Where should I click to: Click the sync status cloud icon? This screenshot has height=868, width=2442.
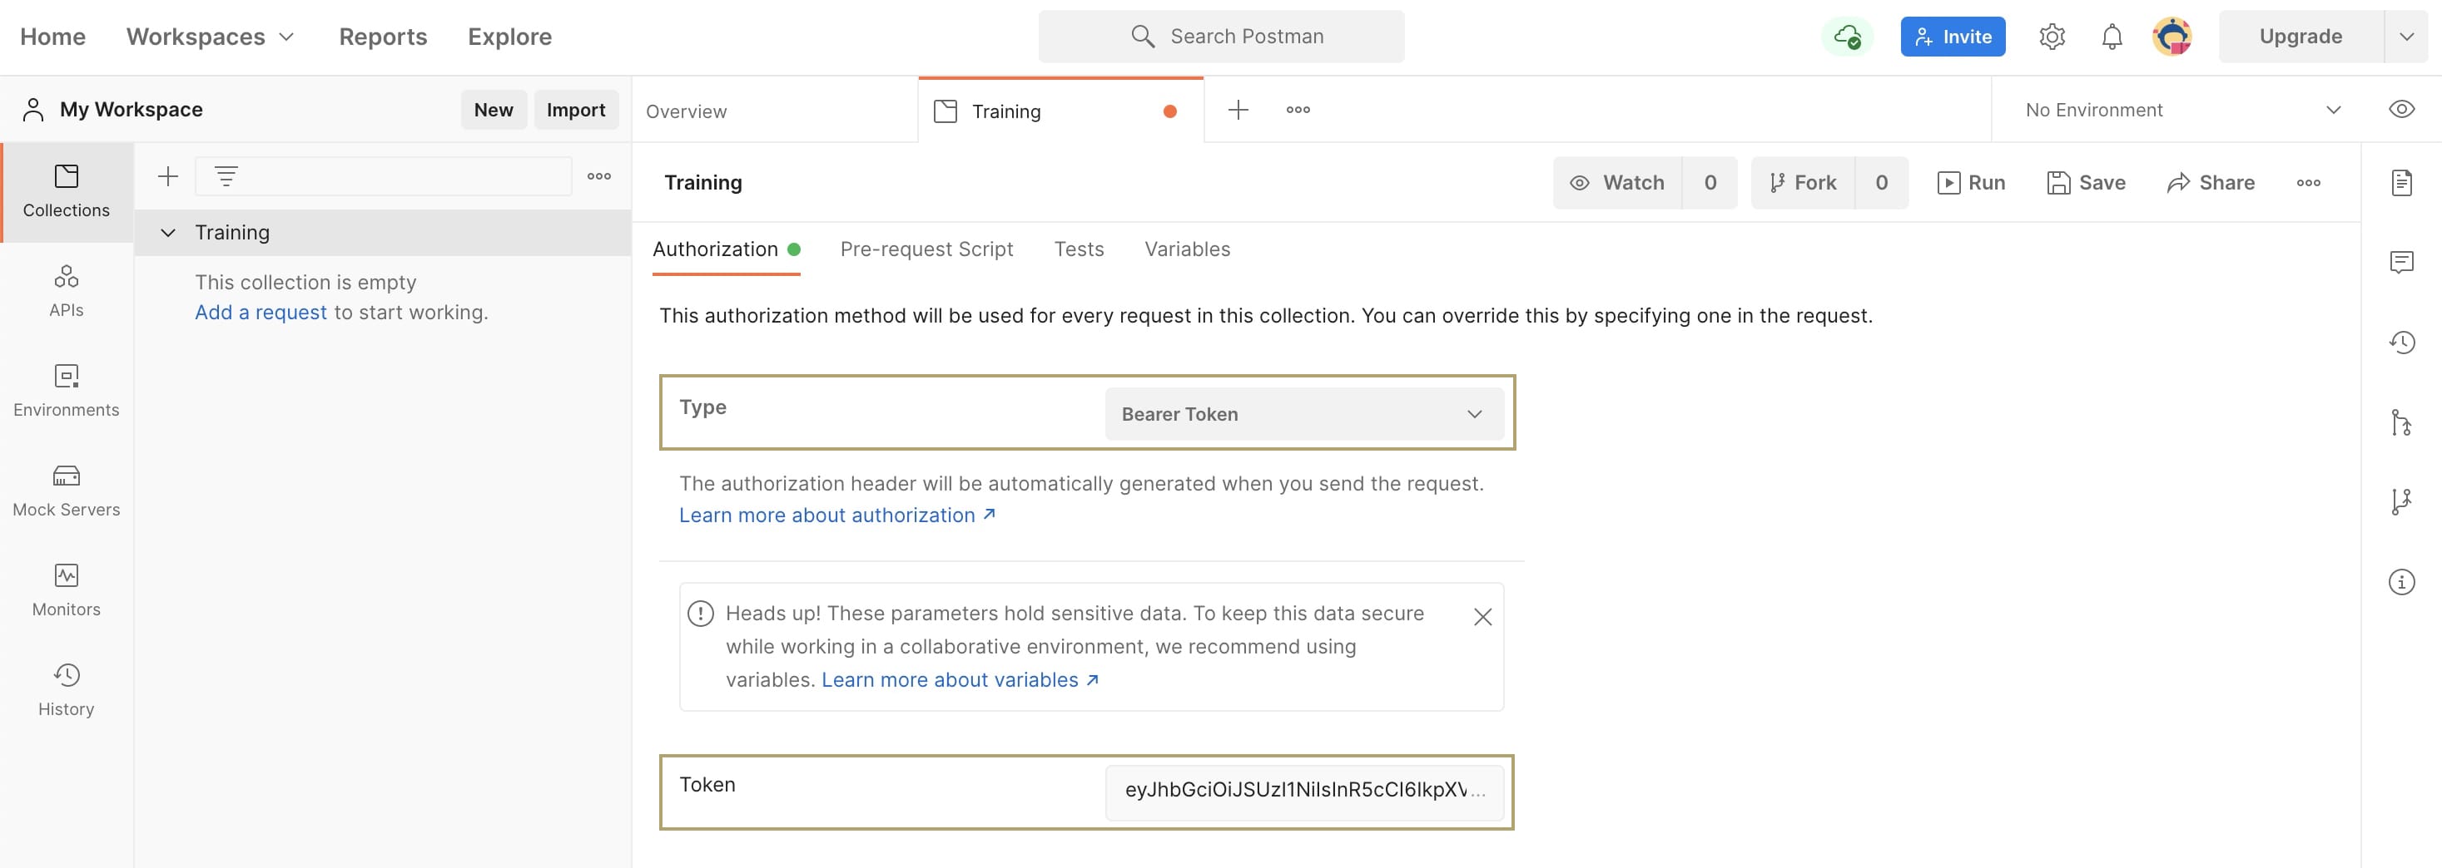1847,37
